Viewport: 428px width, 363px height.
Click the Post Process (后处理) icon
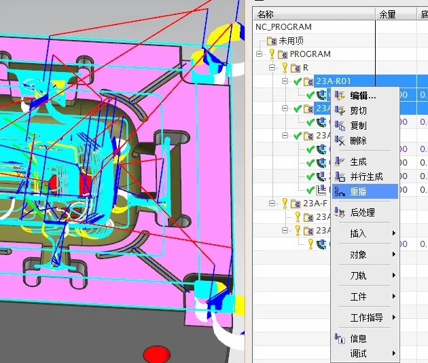[x=340, y=212]
